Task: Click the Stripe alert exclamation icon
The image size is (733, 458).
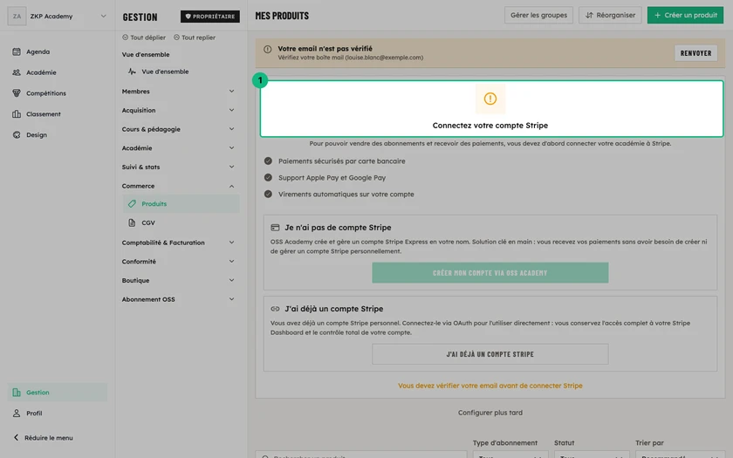Action: [x=490, y=99]
